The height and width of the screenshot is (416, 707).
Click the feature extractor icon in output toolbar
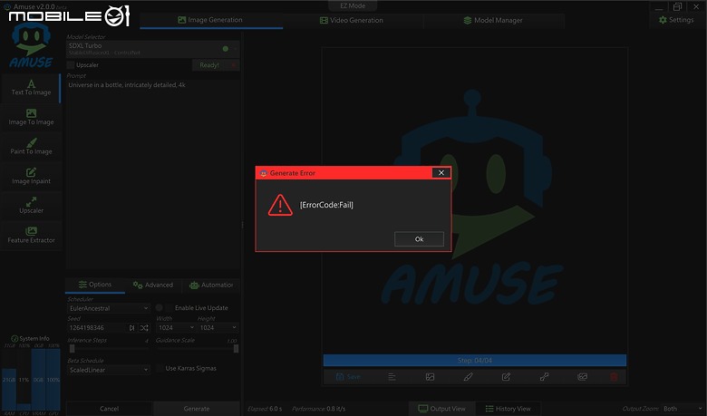[x=582, y=377]
